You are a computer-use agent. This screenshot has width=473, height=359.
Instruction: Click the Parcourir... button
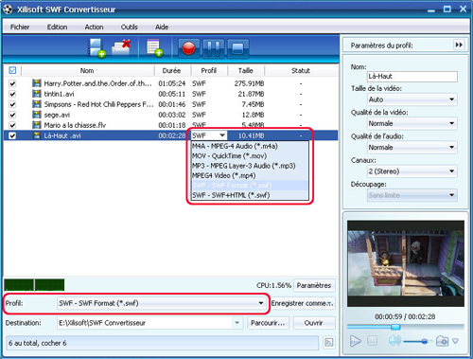click(x=268, y=323)
